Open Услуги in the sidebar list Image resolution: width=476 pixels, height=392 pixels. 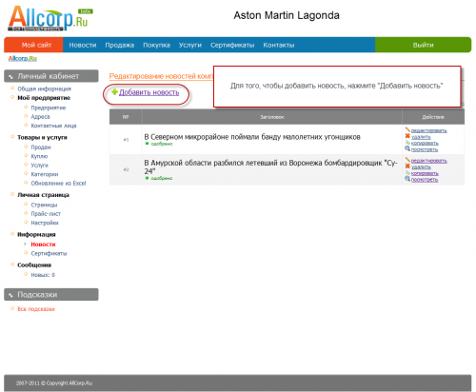pyautogui.click(x=39, y=166)
